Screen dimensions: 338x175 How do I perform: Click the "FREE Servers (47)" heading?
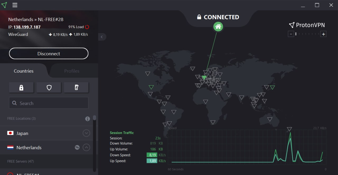coord(20,161)
